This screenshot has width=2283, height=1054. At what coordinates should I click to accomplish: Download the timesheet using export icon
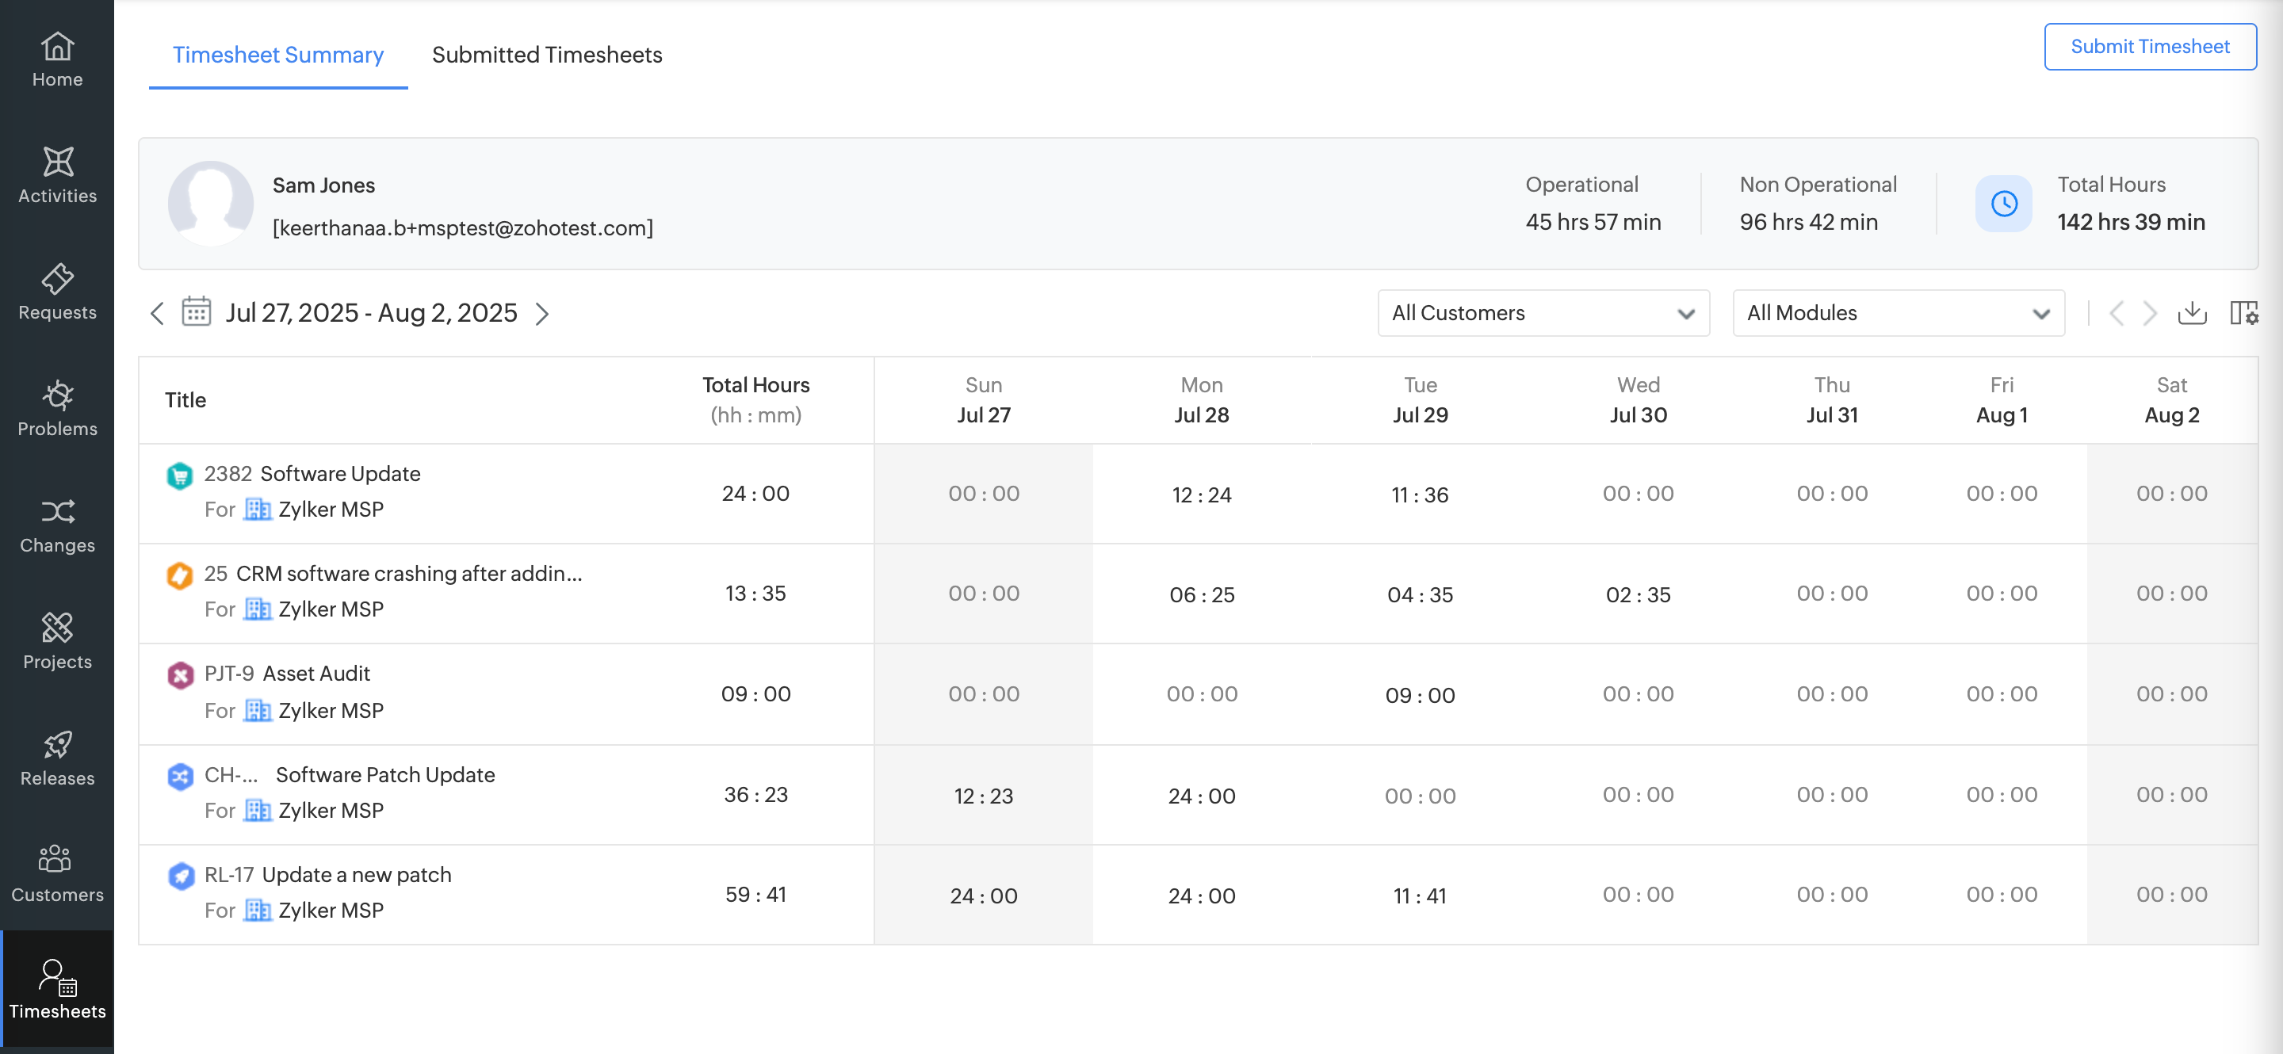click(2192, 313)
